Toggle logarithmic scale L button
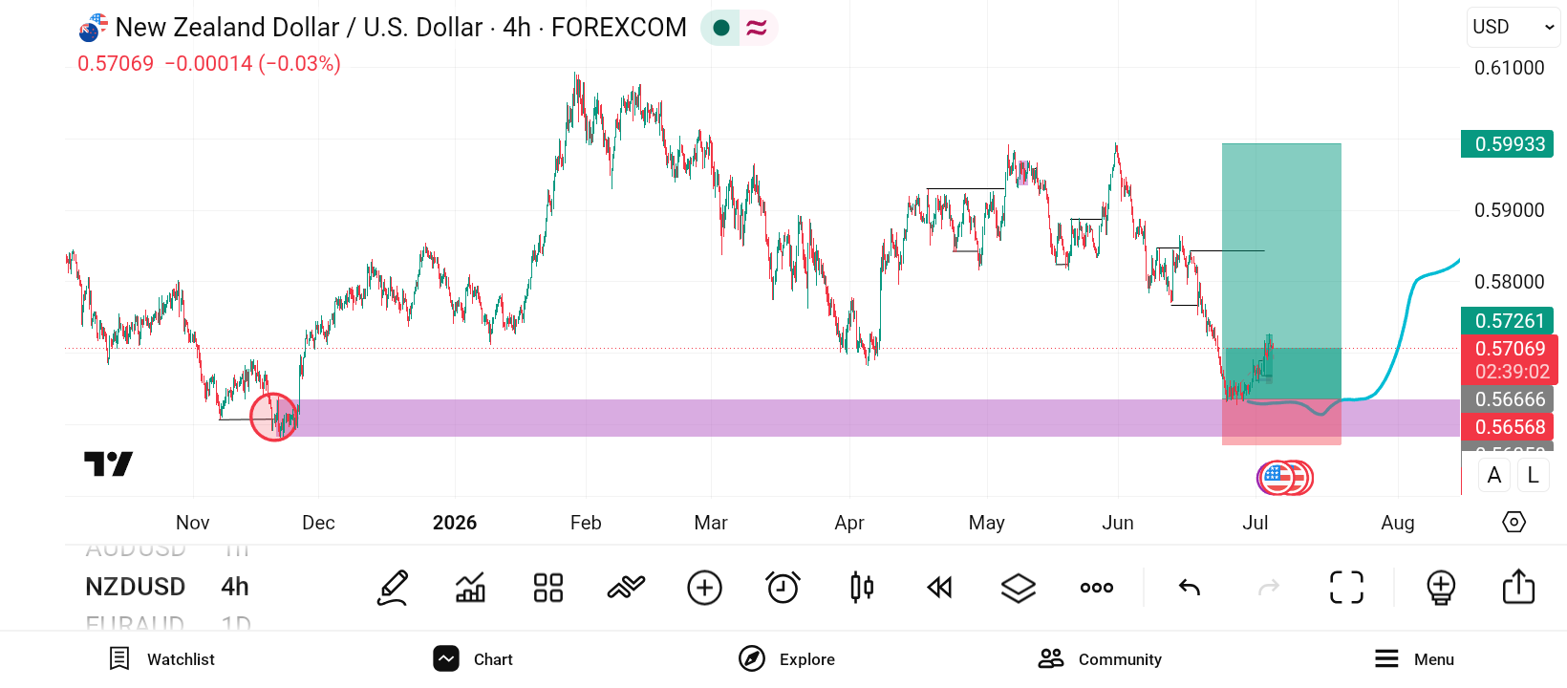1567x688 pixels. pos(1534,475)
